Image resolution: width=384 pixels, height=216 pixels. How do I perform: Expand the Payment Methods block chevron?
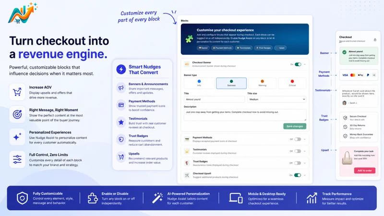tap(305, 139)
